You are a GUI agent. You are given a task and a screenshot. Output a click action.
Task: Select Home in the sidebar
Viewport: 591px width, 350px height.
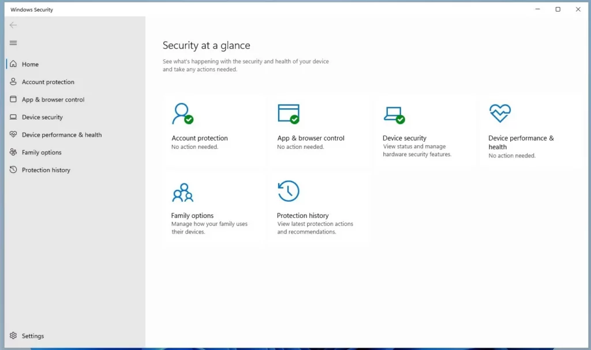click(x=76, y=64)
